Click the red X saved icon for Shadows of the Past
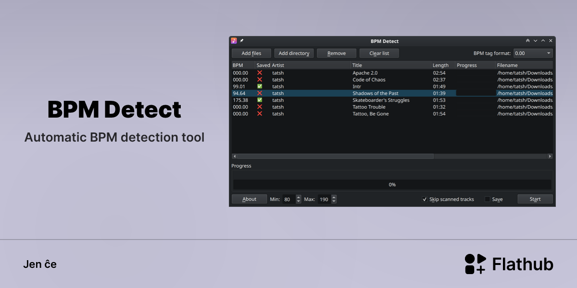577x288 pixels. (260, 93)
